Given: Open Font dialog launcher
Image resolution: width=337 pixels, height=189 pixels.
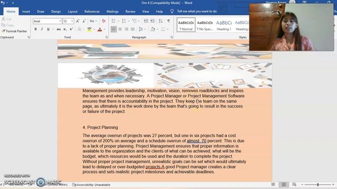Looking at the screenshot, I should (106, 37).
